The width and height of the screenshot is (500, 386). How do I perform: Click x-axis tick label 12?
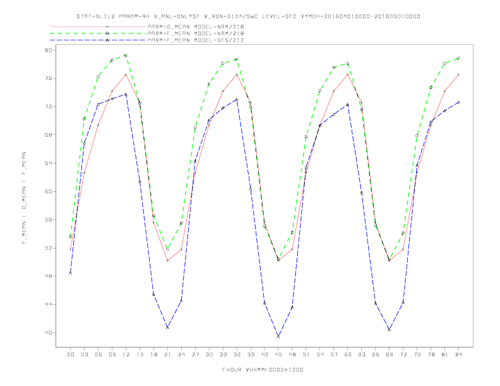[x=126, y=354]
